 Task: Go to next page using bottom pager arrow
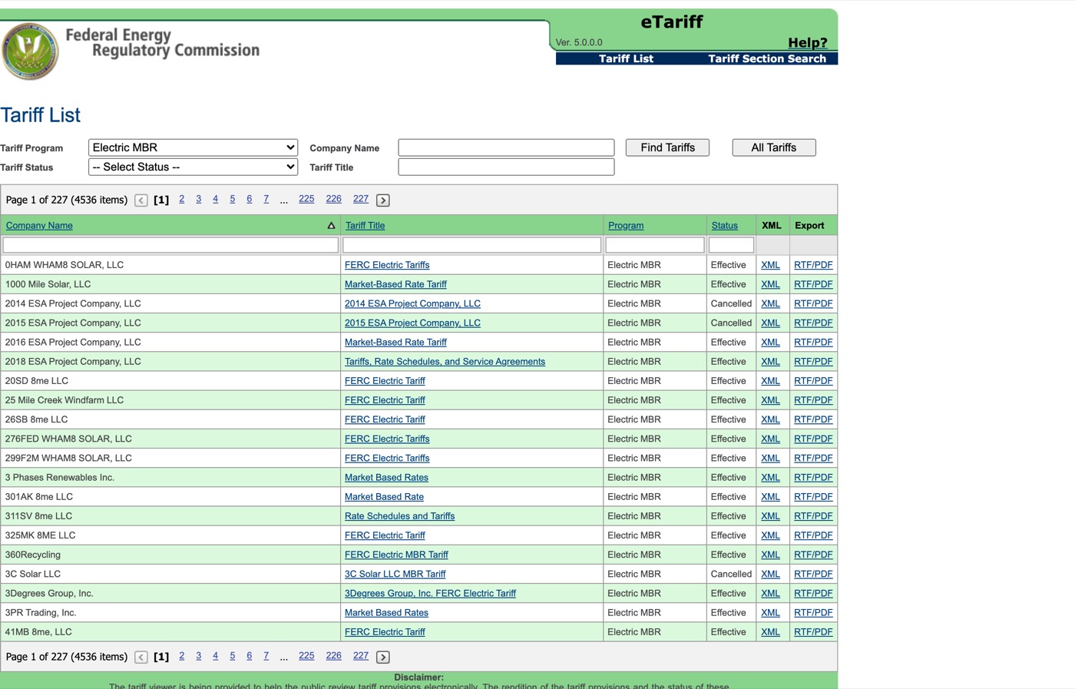pyautogui.click(x=383, y=658)
